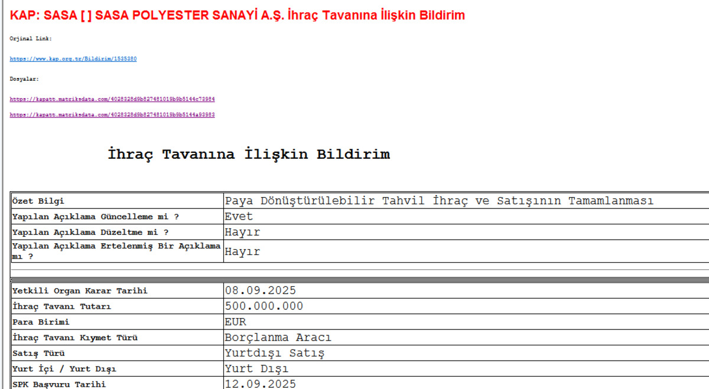The image size is (709, 389).
Task: Open the matriksdata file link ending a93983
Action: (x=112, y=115)
